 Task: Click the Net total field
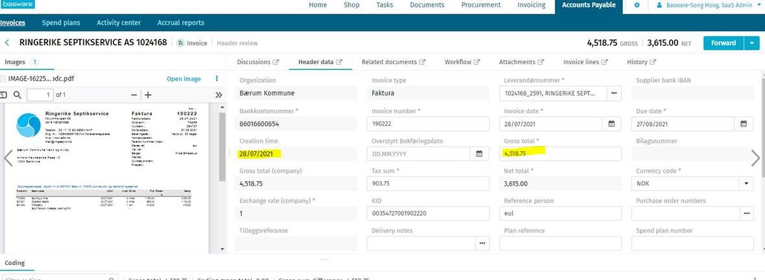560,184
